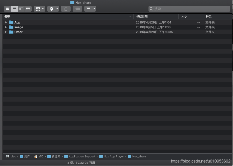This screenshot has height=166, width=233.
Task: Expand the Image folder disclosure triangle
Action: [6, 27]
